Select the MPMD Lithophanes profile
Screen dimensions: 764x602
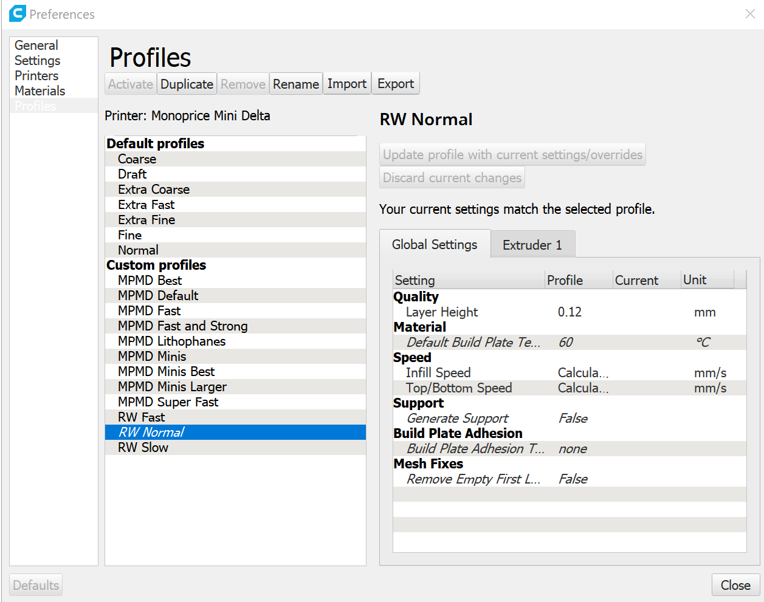pyautogui.click(x=235, y=341)
